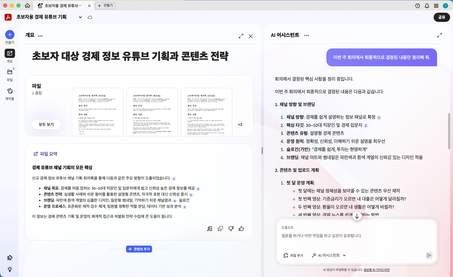Image resolution: width=453 pixels, height=277 pixels.
Task: Open 파일 in the left sidebar
Action: pos(10,75)
